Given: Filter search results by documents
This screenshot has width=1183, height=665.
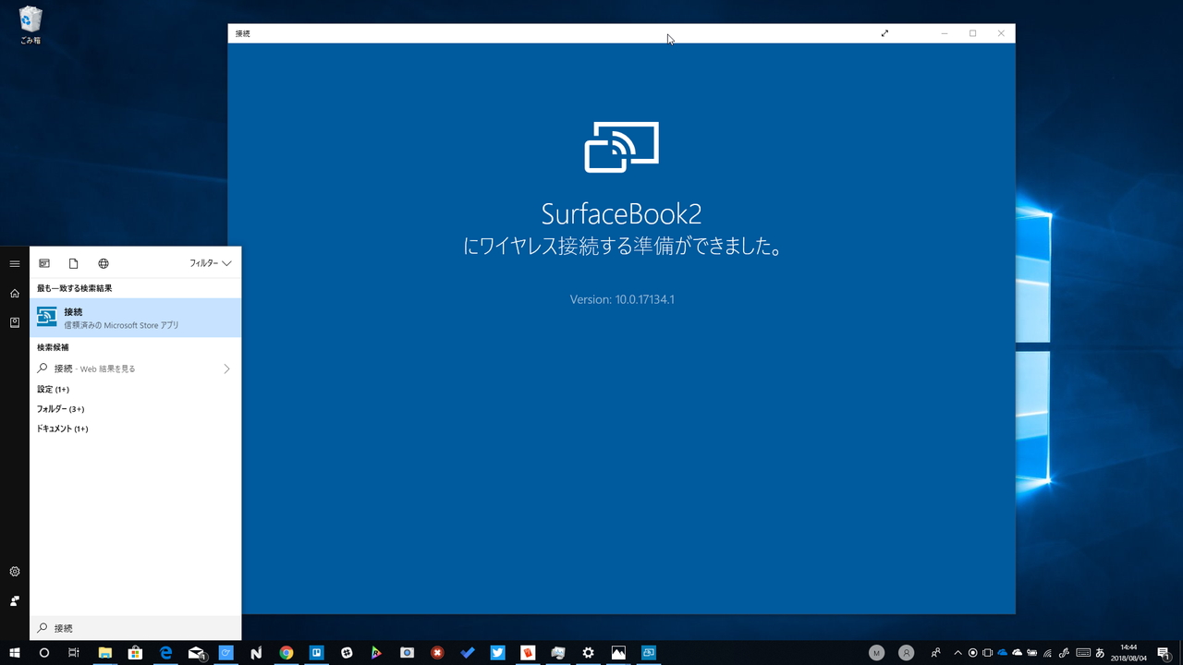Looking at the screenshot, I should [x=74, y=263].
